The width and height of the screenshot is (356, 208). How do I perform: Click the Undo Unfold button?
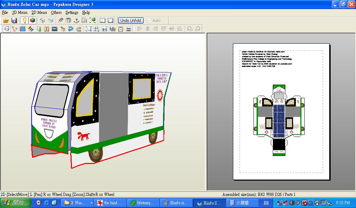point(130,20)
